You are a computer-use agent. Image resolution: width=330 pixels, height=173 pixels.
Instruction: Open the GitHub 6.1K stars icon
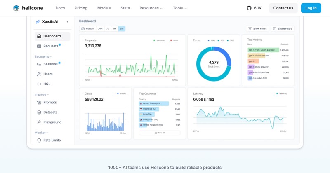click(x=249, y=8)
